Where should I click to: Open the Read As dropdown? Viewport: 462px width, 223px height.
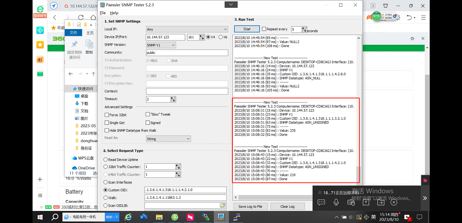click(x=168, y=139)
